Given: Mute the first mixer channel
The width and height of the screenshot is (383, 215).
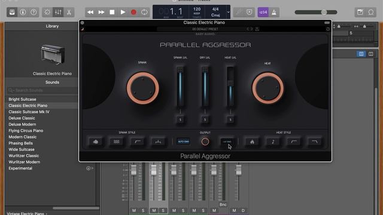Looking at the screenshot, I should 134,211.
